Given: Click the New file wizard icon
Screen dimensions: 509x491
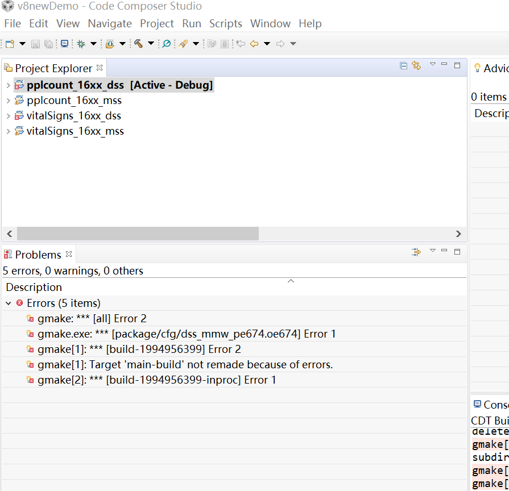Looking at the screenshot, I should 10,44.
